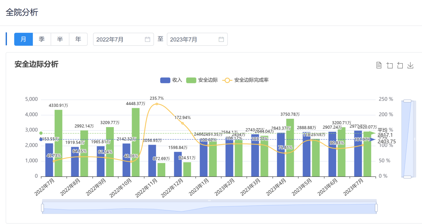Hide the 安全边际完成率 line series

(246, 80)
